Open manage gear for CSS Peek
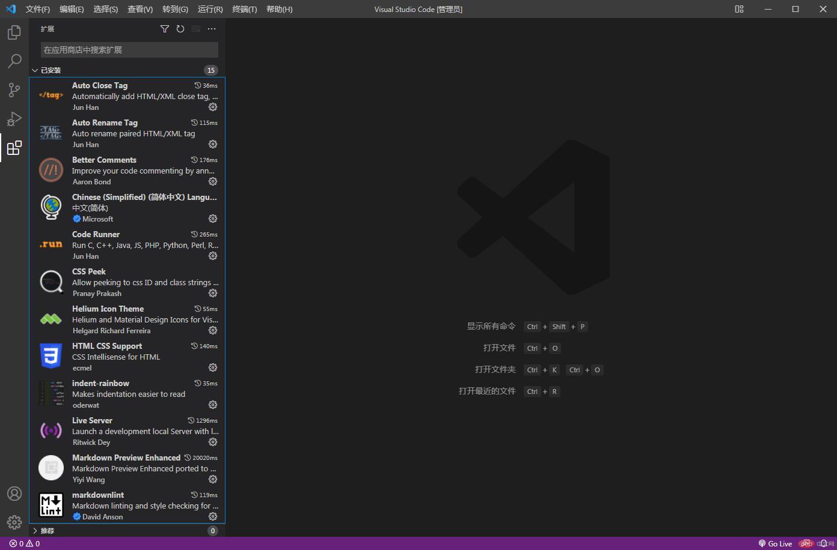 coord(213,293)
